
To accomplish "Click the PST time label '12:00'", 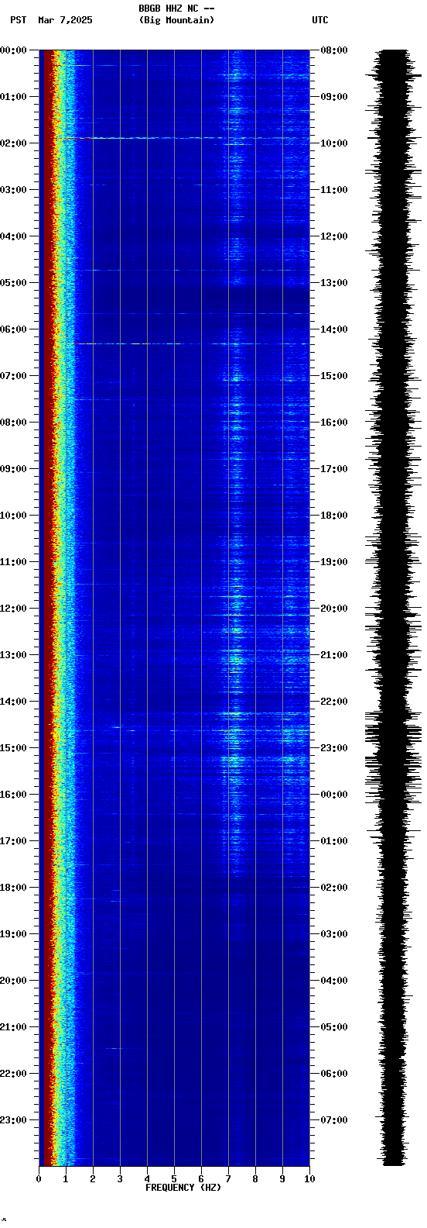I will [14, 609].
